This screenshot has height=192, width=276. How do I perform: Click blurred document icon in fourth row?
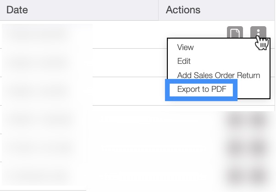pos(235,119)
